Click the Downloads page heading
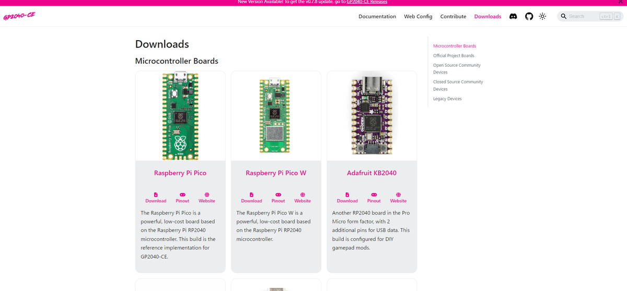627x291 pixels. (x=162, y=44)
